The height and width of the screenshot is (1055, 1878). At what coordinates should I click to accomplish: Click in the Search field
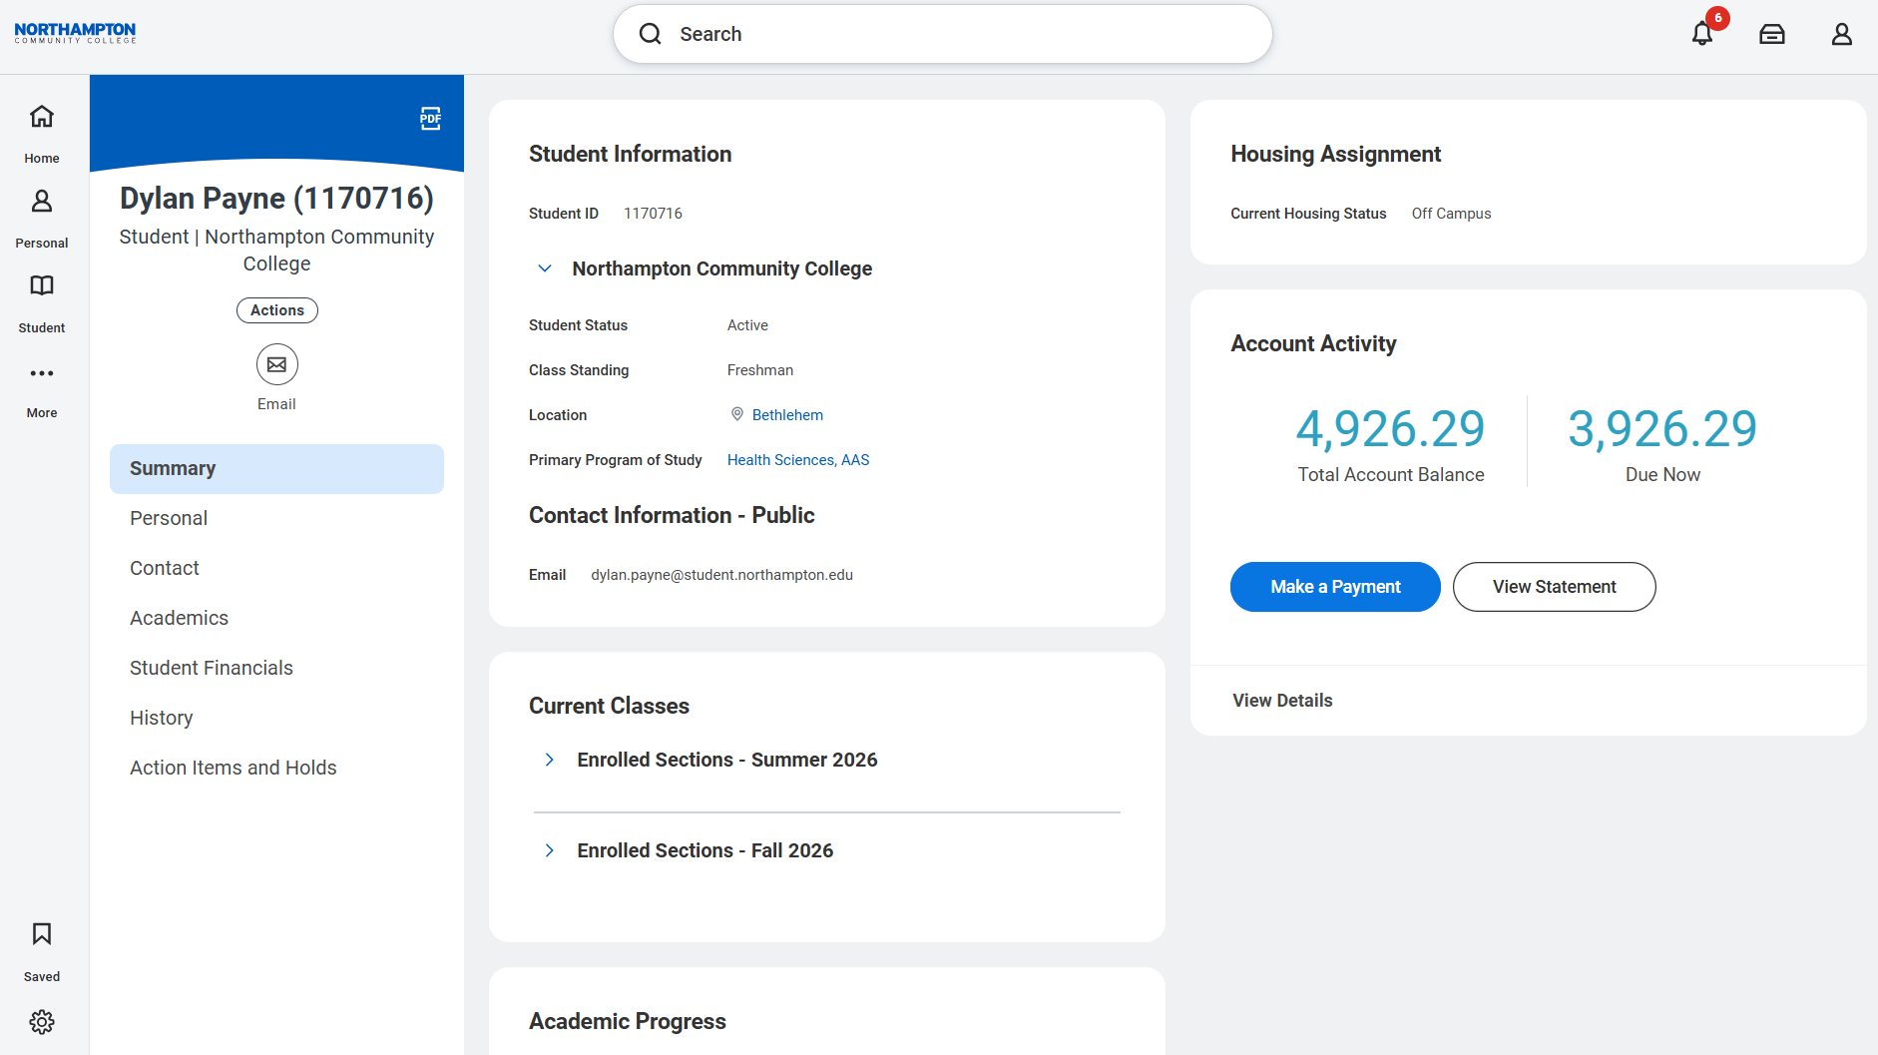coord(943,34)
